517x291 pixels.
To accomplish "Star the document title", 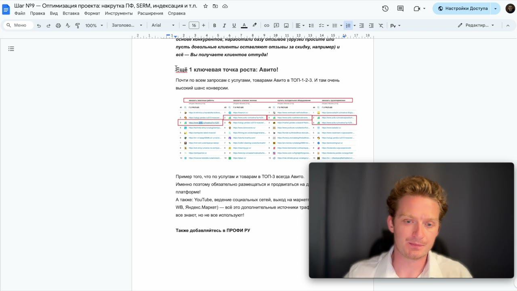I will click(x=206, y=6).
